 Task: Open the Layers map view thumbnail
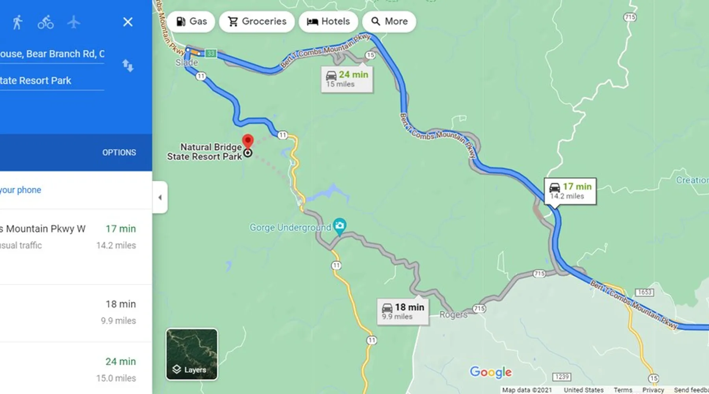192,354
